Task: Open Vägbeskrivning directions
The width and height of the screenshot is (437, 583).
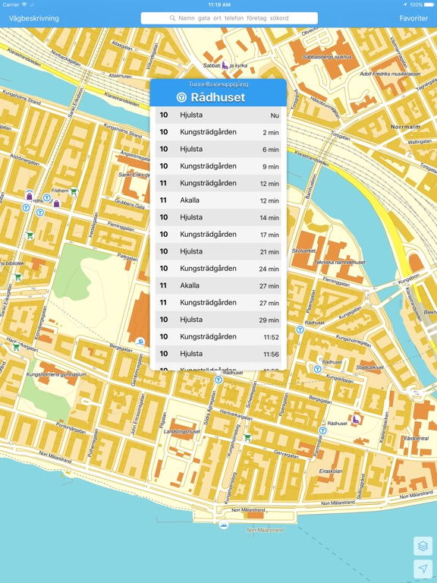Action: coord(34,18)
